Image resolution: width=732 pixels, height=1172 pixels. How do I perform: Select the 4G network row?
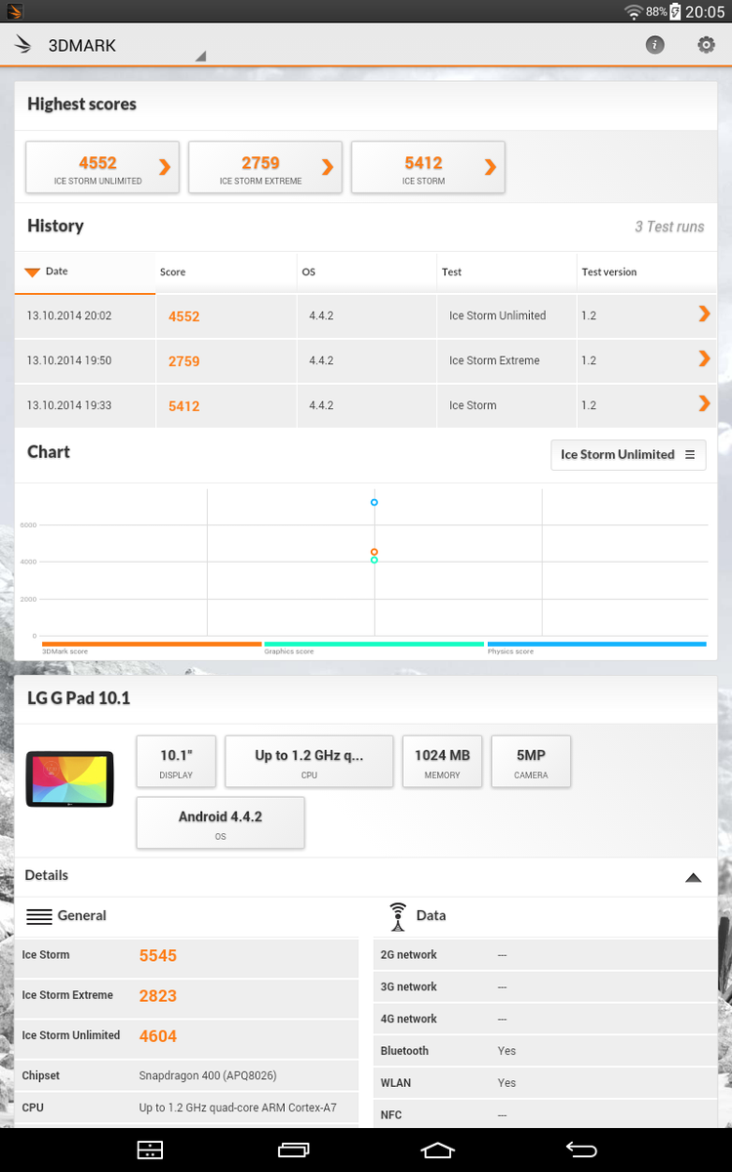tap(545, 1019)
